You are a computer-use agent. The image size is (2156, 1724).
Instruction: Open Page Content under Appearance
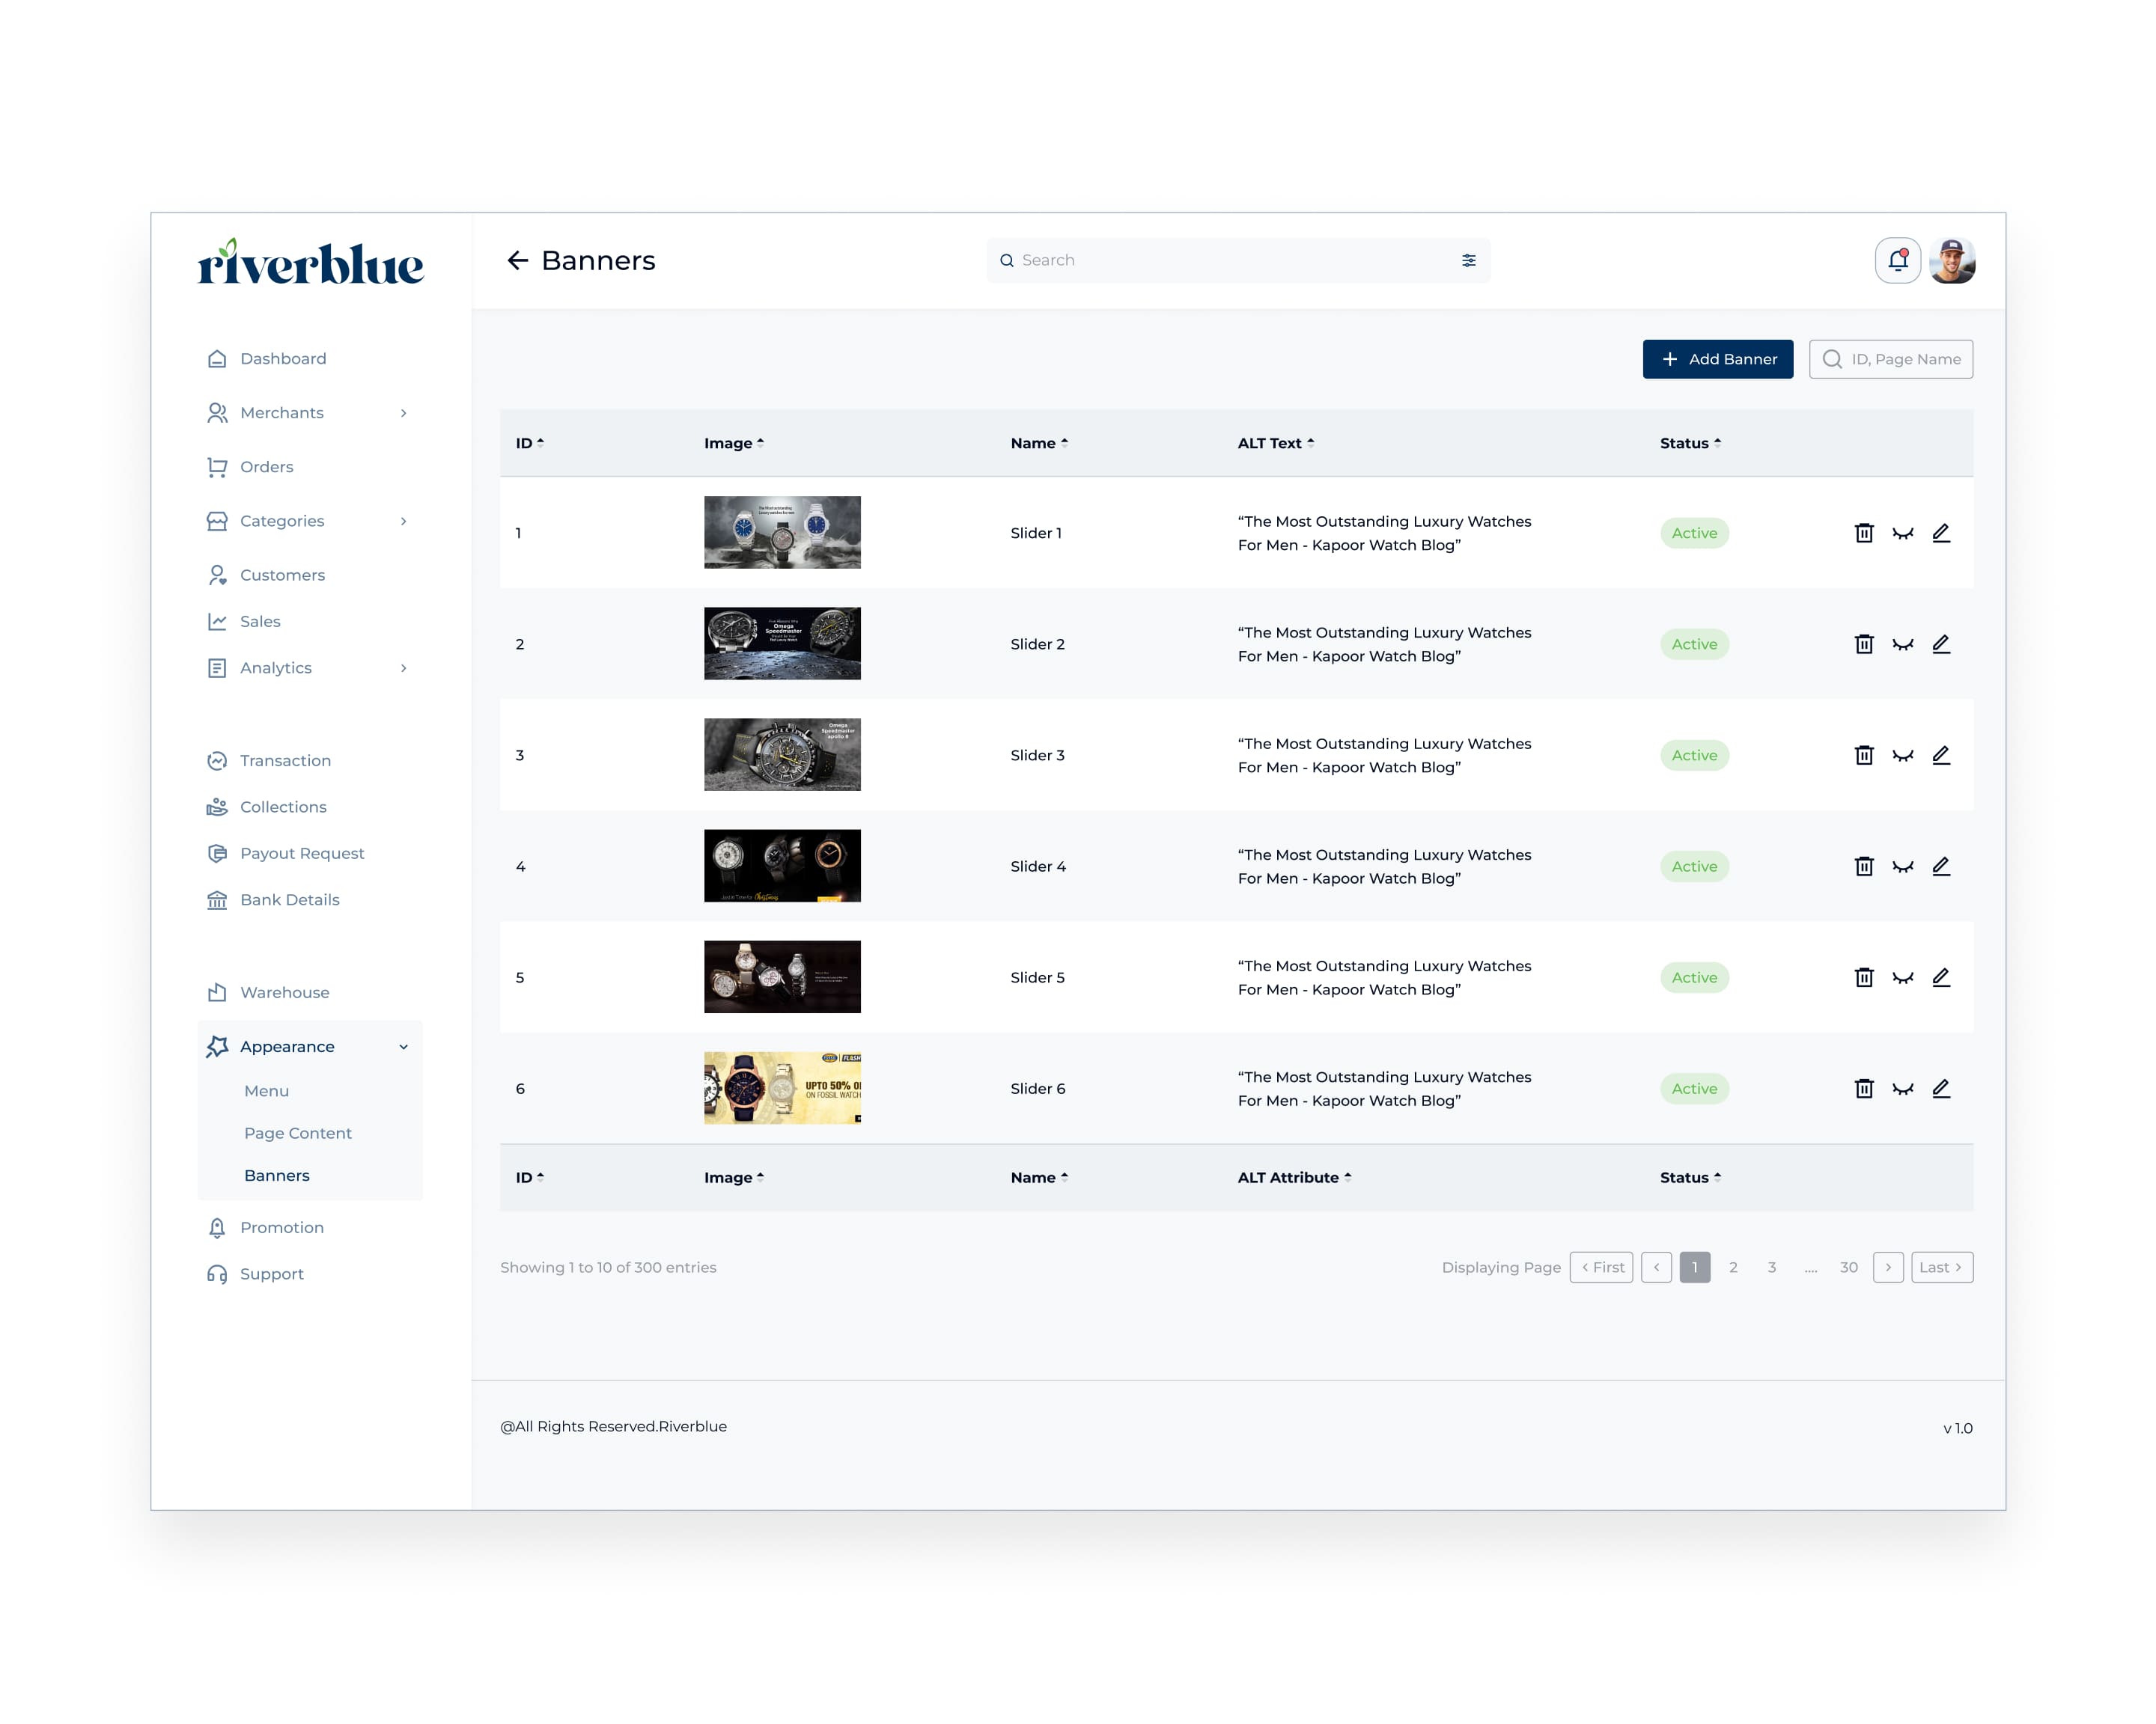pyautogui.click(x=298, y=1134)
